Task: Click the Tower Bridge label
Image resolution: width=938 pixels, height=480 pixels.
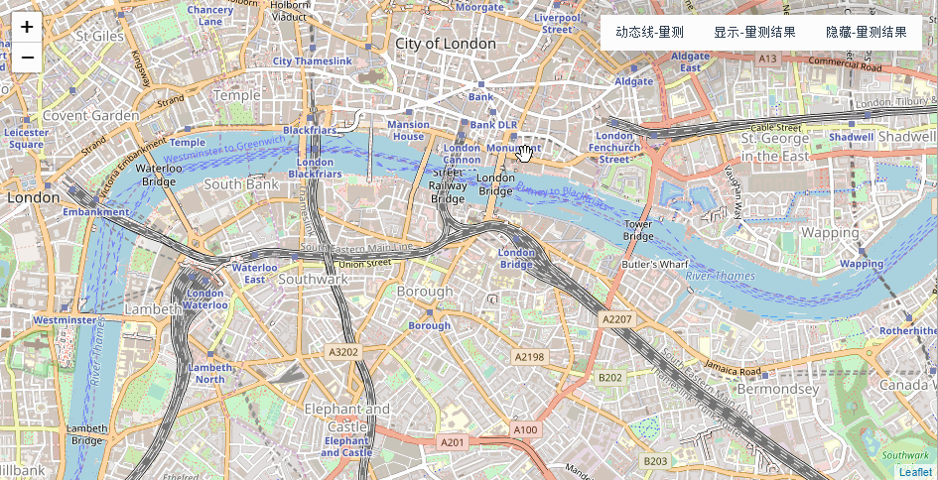Action: point(638,230)
